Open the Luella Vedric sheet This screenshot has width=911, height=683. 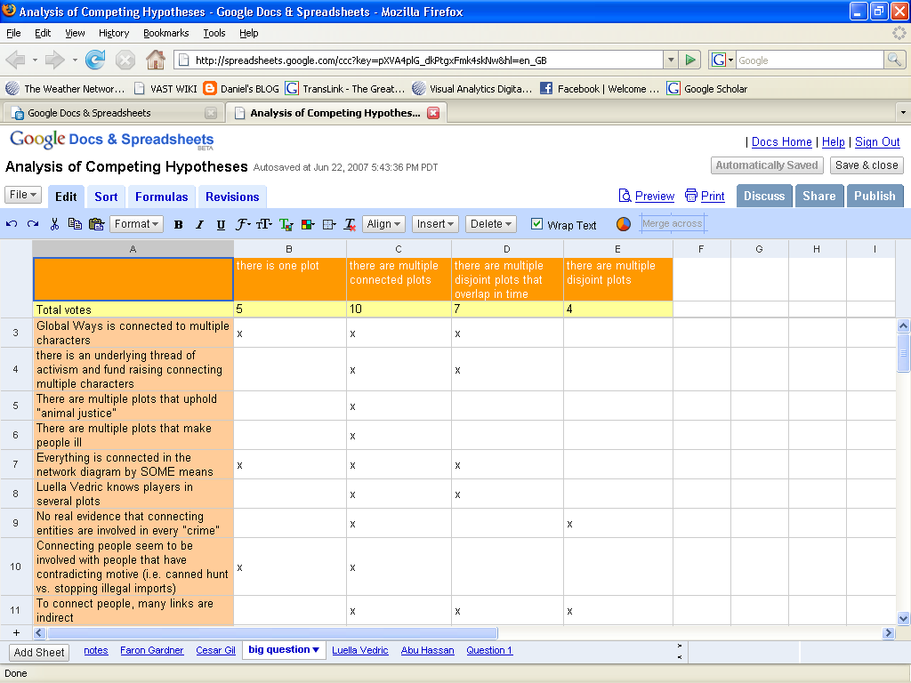pyautogui.click(x=360, y=650)
